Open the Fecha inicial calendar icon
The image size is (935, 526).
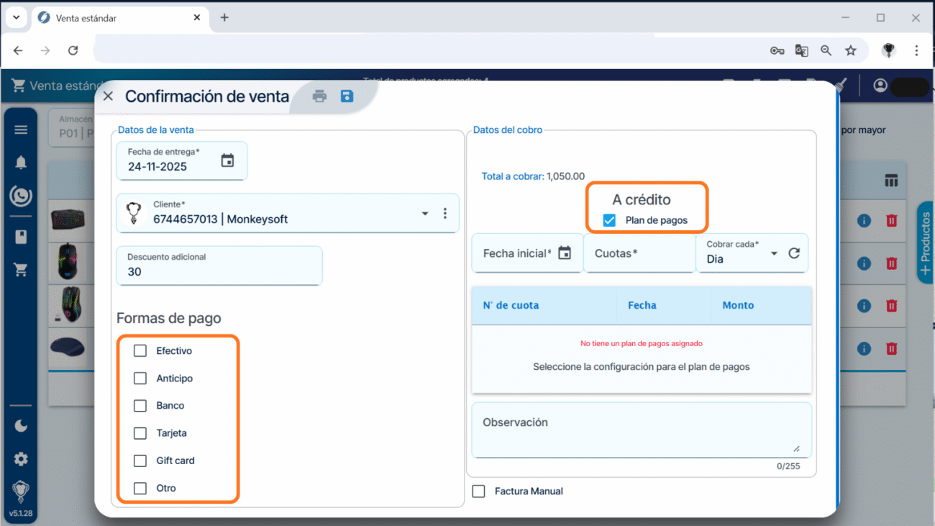click(565, 253)
